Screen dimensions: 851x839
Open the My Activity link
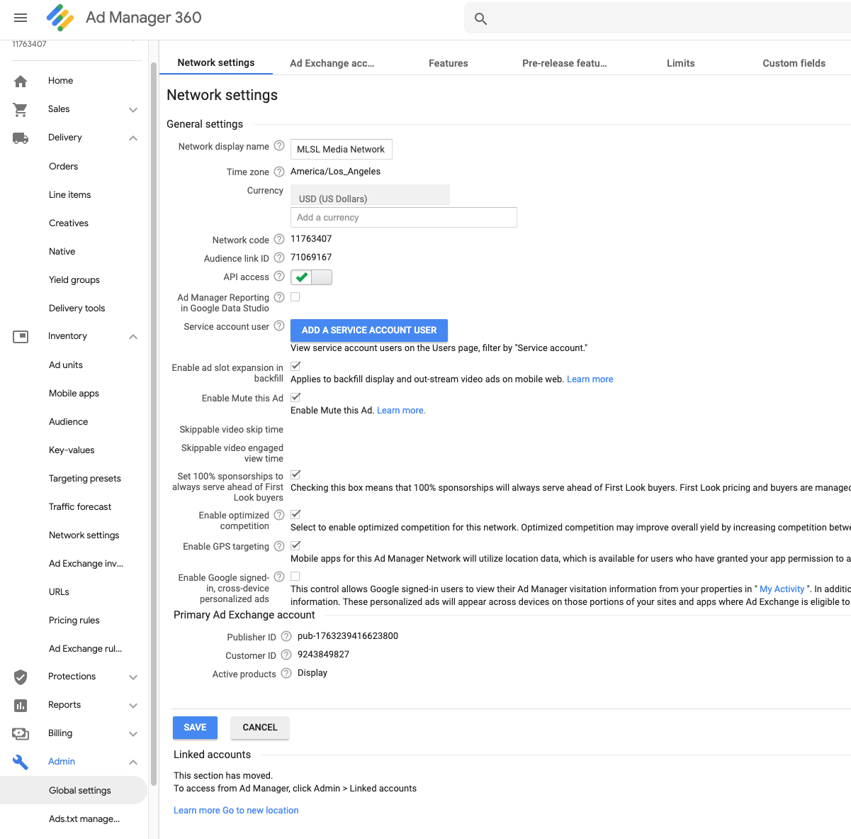tap(782, 589)
